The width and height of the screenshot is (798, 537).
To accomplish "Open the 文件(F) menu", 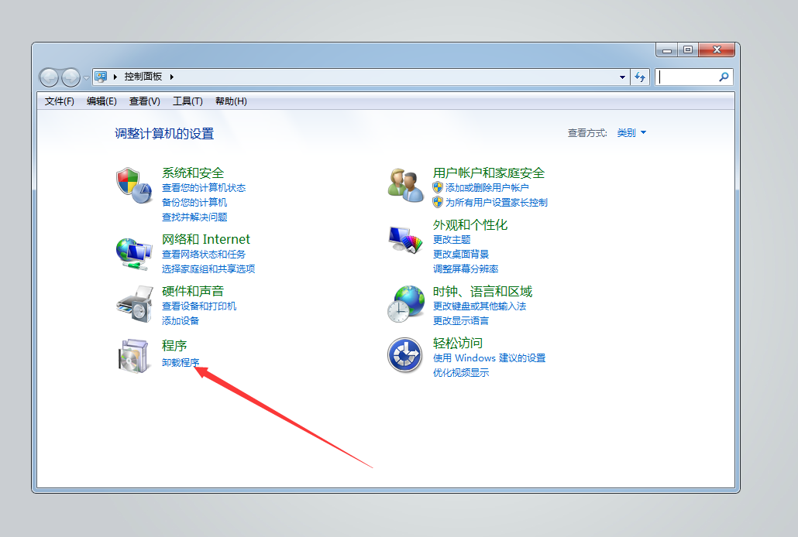I will point(60,101).
